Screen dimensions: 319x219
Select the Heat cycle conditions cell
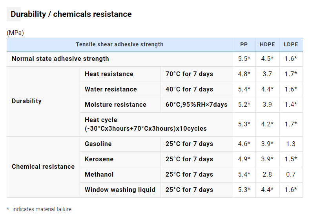click(146, 124)
